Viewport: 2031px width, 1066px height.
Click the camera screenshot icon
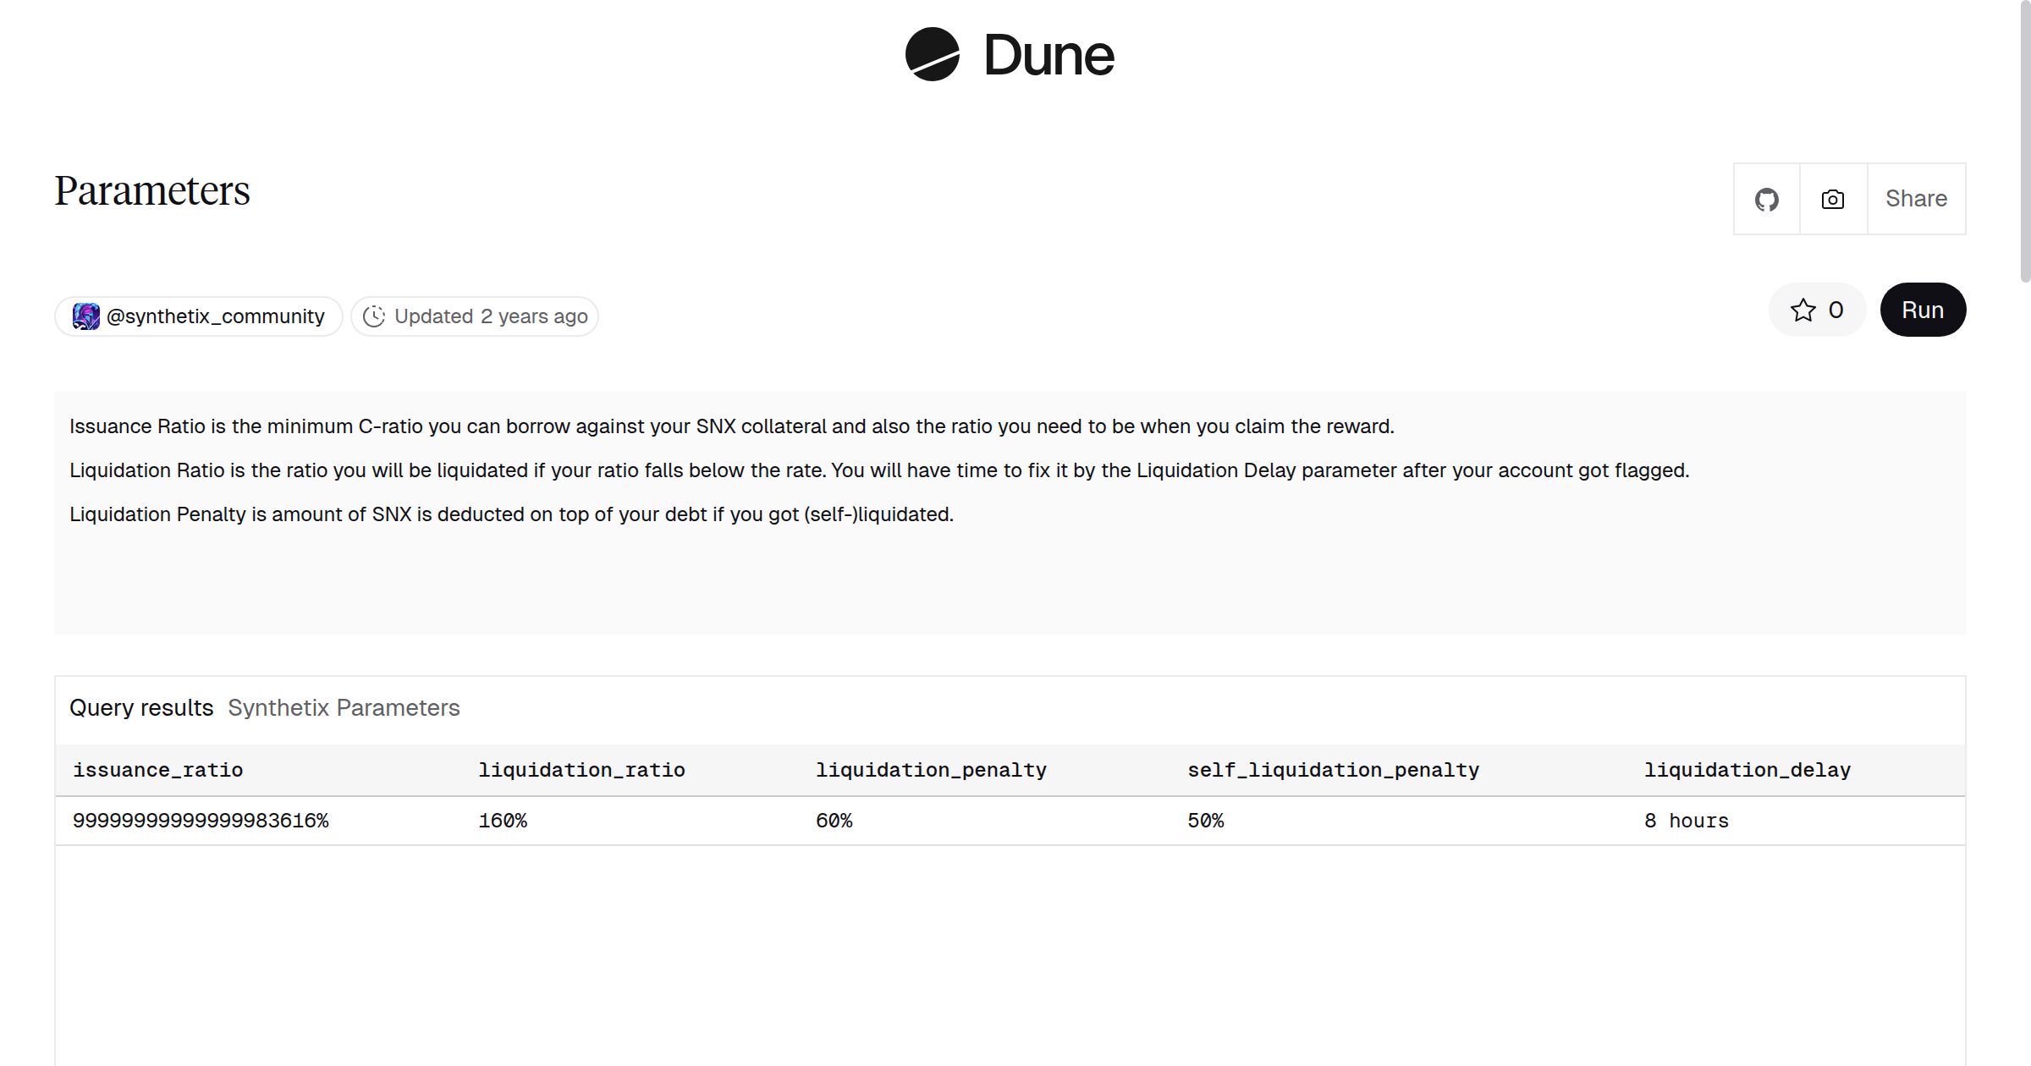(x=1833, y=200)
